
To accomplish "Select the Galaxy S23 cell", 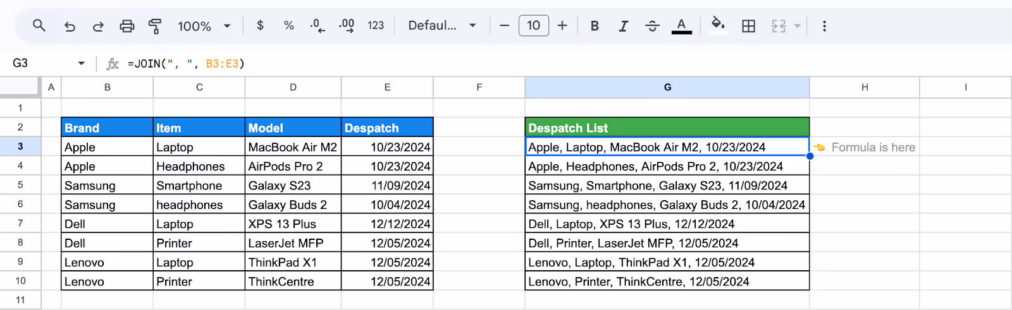I will (x=293, y=186).
